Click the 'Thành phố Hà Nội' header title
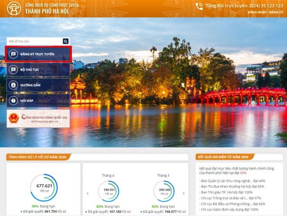This screenshot has width=287, height=216. (x=47, y=11)
